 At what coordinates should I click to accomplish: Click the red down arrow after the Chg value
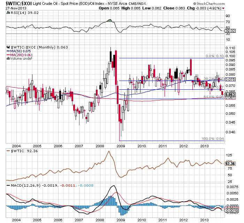[223, 8]
